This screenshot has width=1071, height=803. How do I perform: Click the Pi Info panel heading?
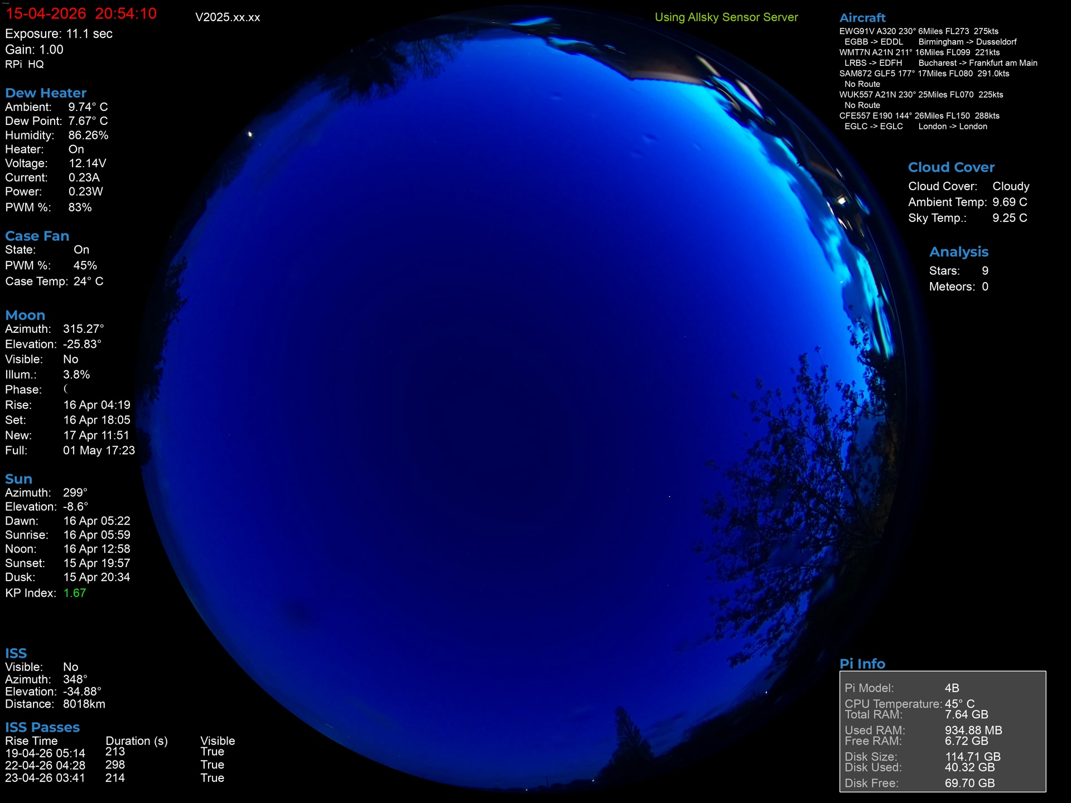coord(862,663)
